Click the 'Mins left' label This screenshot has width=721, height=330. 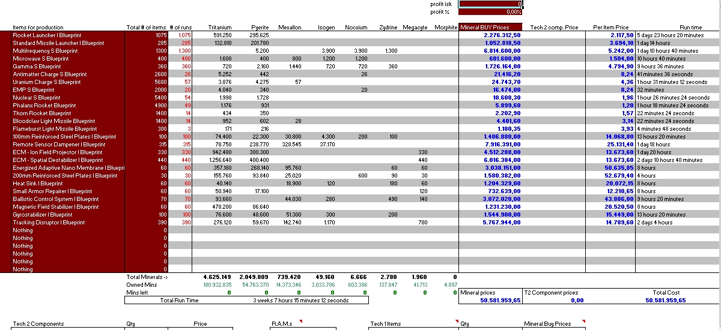click(138, 293)
